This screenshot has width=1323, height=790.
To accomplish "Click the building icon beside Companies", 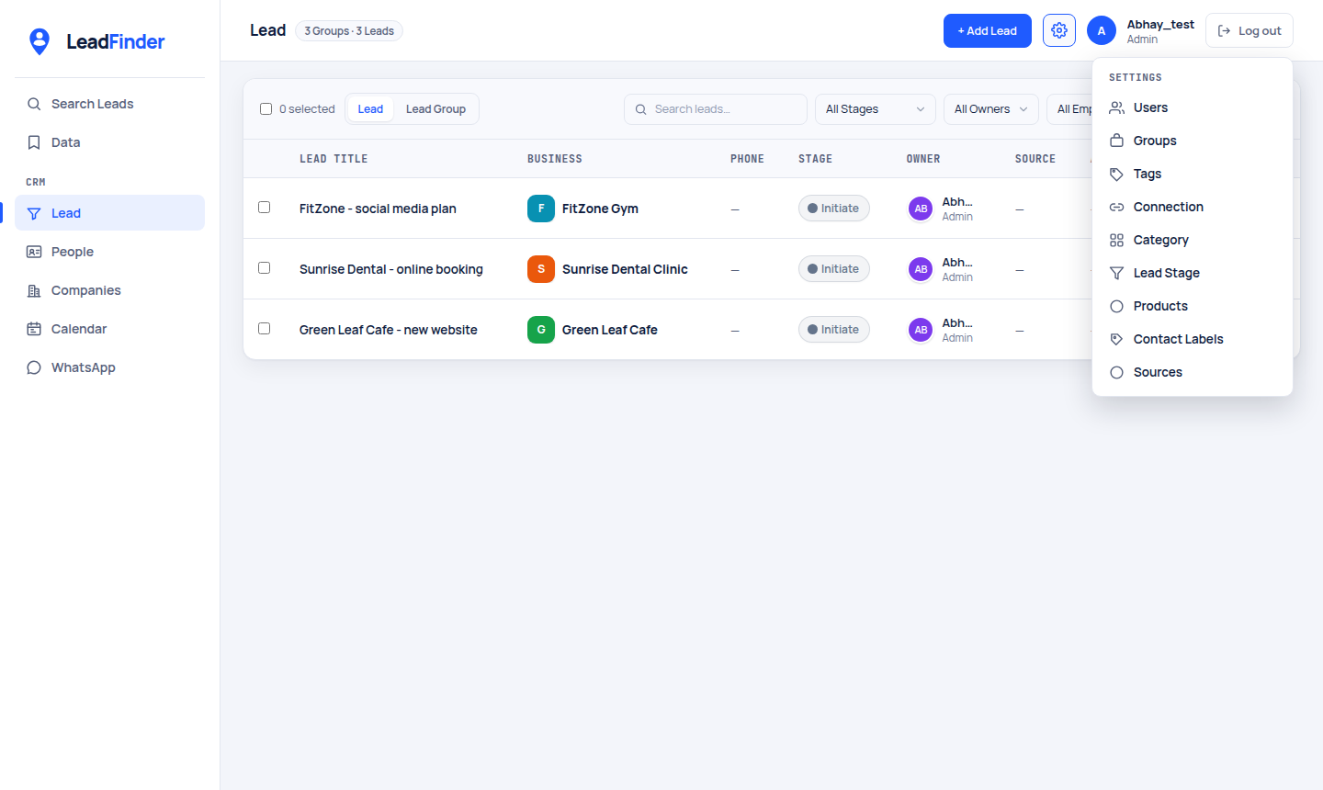I will coord(34,290).
